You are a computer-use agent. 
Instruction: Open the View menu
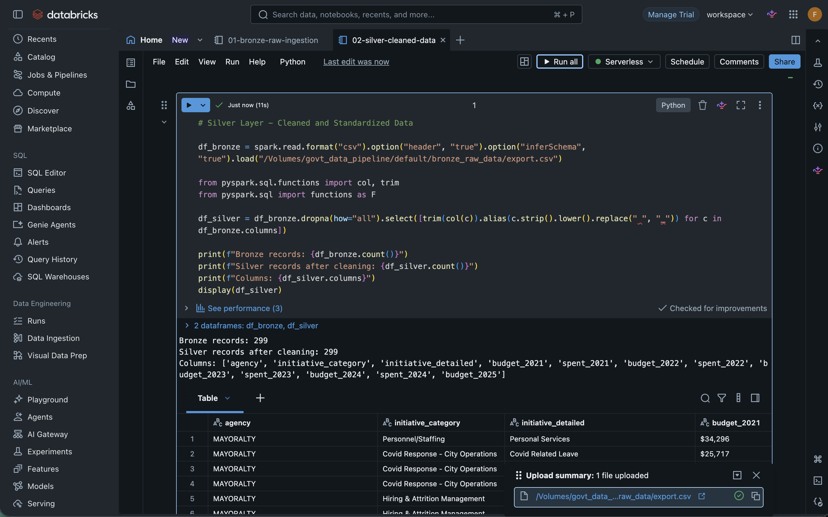click(207, 61)
